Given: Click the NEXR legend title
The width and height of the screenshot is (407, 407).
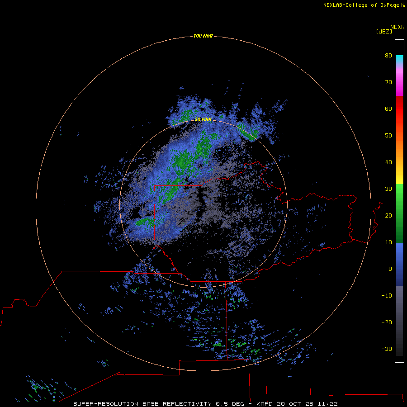Looking at the screenshot, I should click(398, 27).
